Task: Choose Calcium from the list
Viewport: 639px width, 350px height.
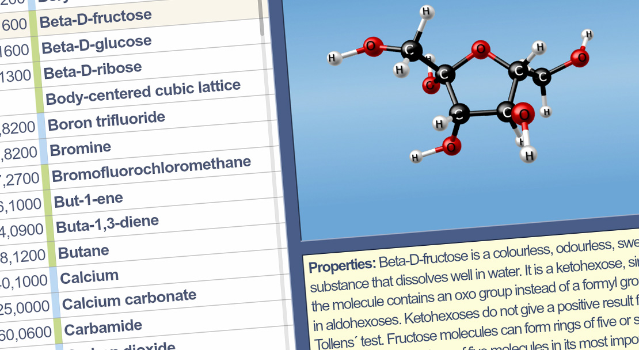Action: [x=89, y=277]
